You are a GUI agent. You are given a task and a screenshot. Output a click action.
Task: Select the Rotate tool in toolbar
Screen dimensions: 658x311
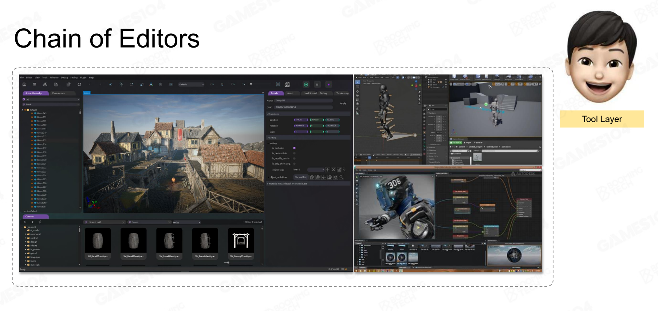(x=131, y=85)
